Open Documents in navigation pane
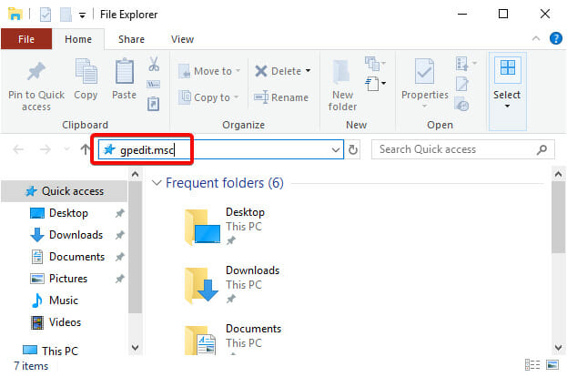The height and width of the screenshot is (377, 567). pyautogui.click(x=76, y=257)
